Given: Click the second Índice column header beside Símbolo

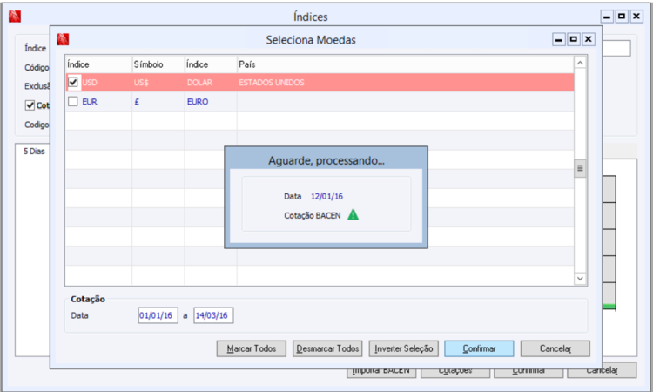Looking at the screenshot, I should tap(211, 64).
